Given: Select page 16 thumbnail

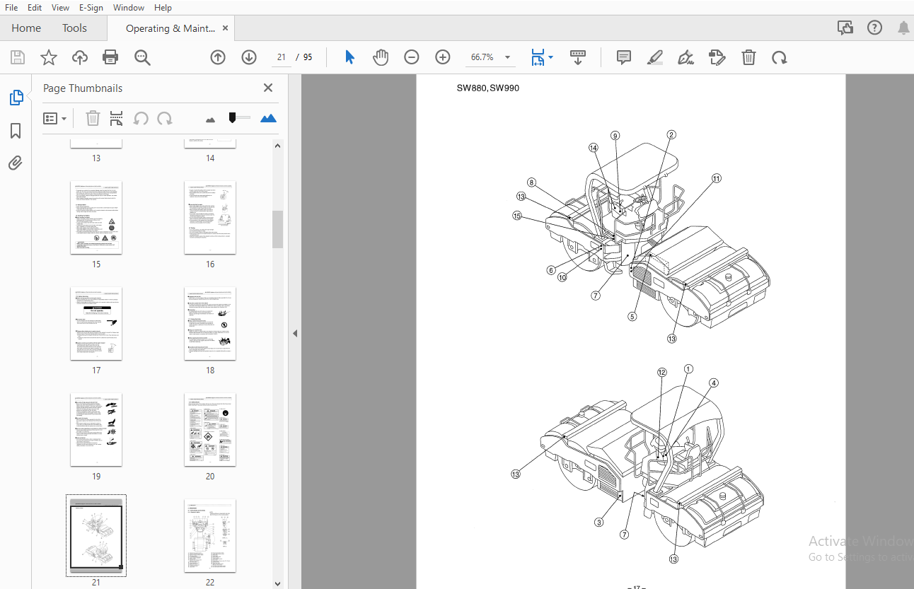Looking at the screenshot, I should 210,217.
